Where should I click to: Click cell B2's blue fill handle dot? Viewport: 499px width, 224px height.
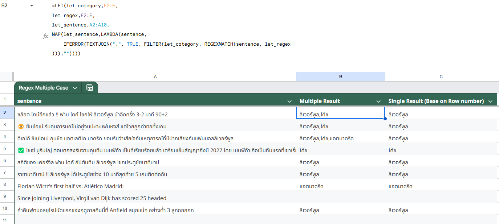[384, 119]
